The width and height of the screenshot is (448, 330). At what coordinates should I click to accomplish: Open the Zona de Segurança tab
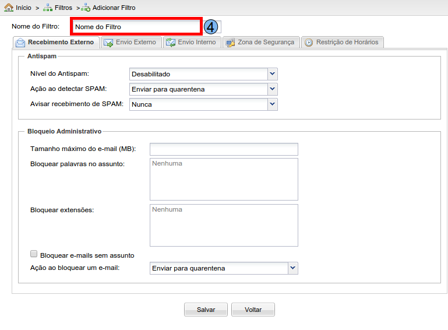[266, 42]
